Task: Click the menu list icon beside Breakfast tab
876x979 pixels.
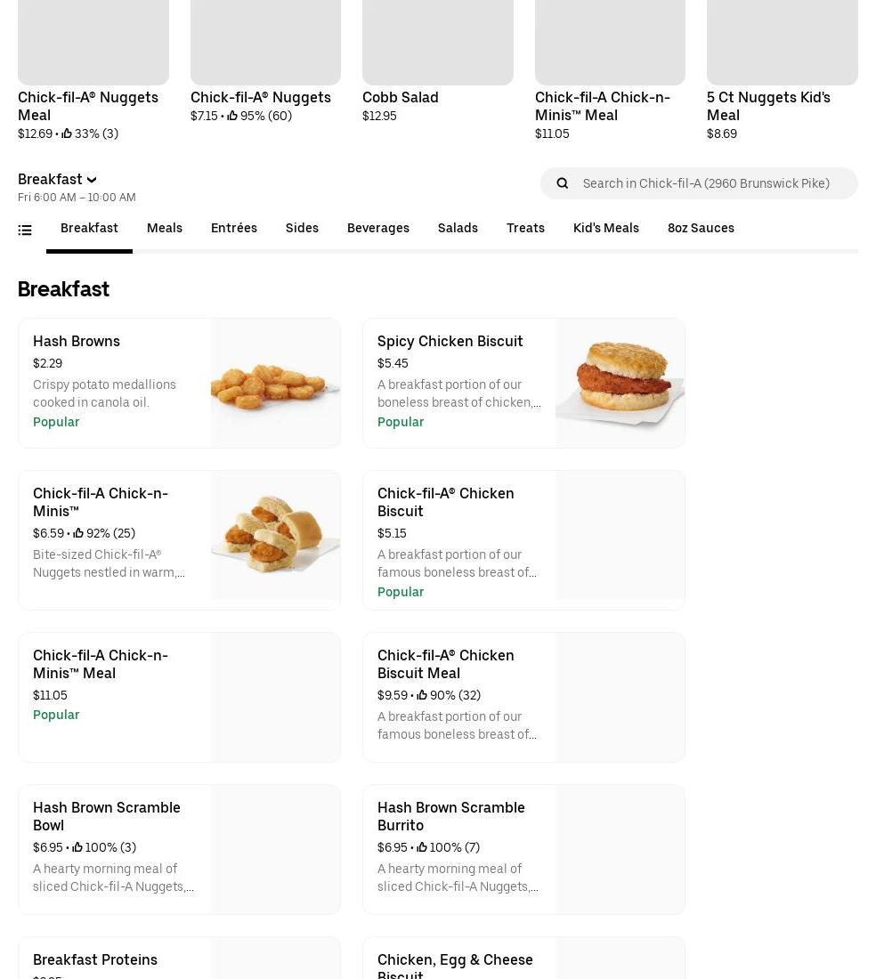Action: 25,231
